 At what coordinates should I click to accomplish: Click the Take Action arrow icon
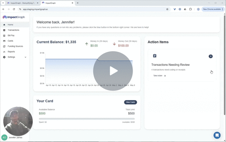click(x=165, y=76)
